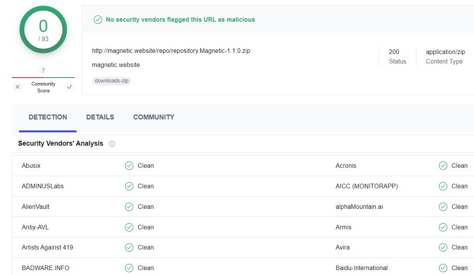
Task: Click the ADMINUSLabs vendor name
Action: pyautogui.click(x=42, y=186)
